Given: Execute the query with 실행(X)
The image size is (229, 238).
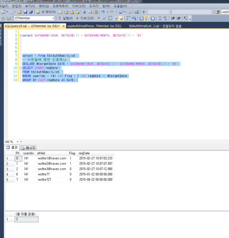Looking at the screenshot, I should pyautogui.click(x=66, y=18).
